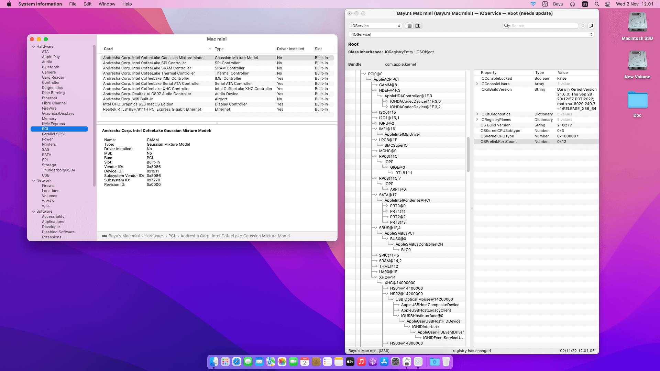660x371 pixels.
Task: Open System Information in the Dock
Action: pos(407,362)
